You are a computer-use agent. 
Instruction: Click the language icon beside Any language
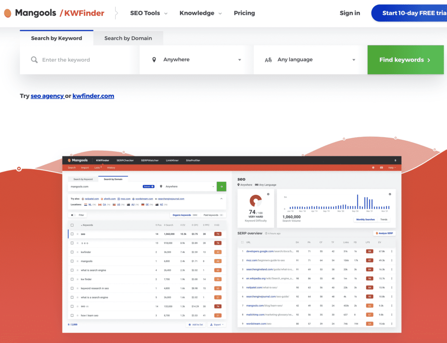(x=268, y=60)
